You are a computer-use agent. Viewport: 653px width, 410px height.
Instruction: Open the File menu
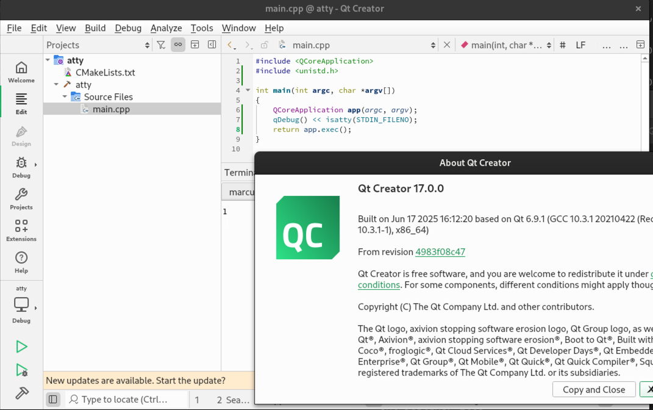point(14,28)
